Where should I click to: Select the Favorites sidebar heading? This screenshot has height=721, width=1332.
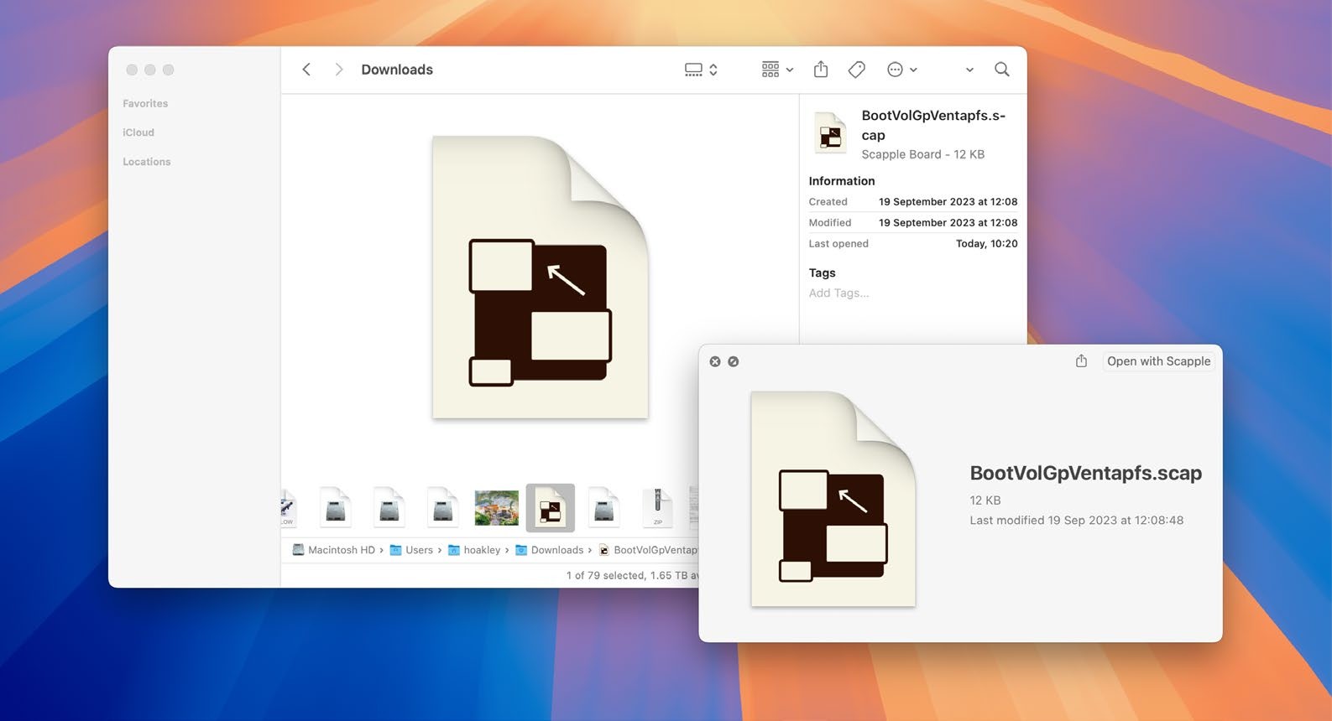coord(145,103)
